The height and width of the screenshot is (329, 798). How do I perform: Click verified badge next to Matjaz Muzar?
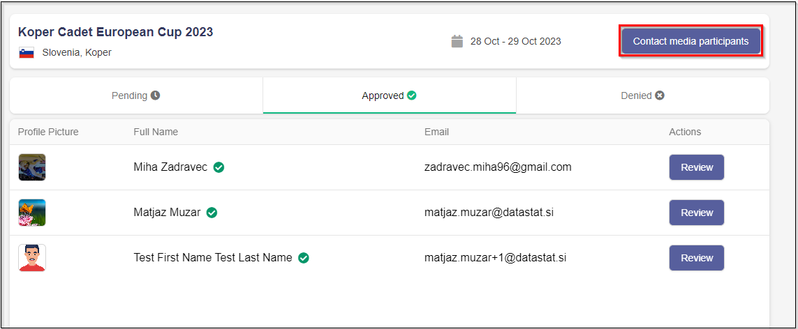click(212, 213)
